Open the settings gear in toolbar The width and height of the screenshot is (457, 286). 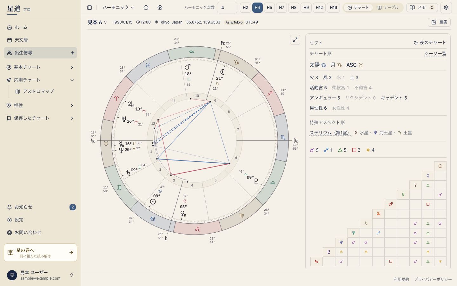(x=446, y=8)
